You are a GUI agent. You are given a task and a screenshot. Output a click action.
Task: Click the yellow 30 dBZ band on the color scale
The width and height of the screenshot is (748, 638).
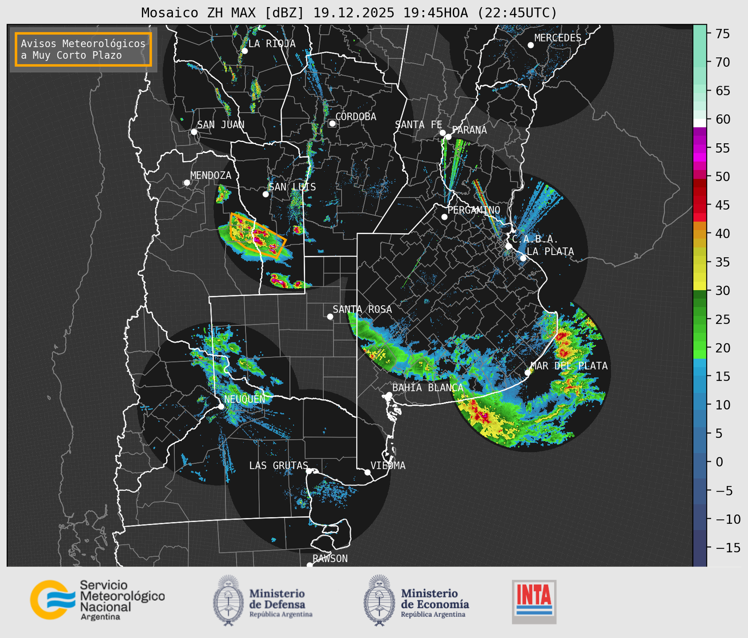(x=699, y=286)
